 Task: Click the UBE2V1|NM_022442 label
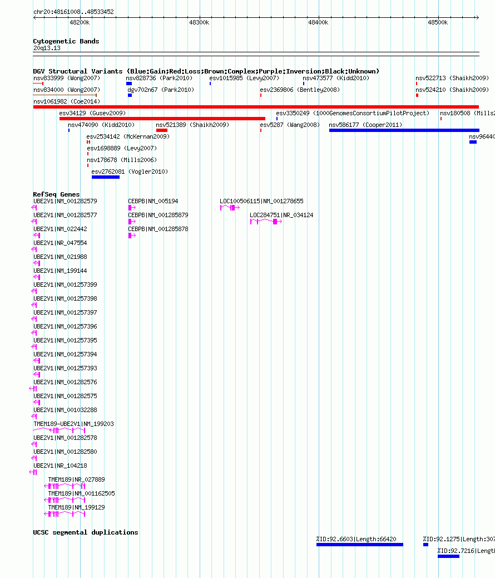pos(60,229)
